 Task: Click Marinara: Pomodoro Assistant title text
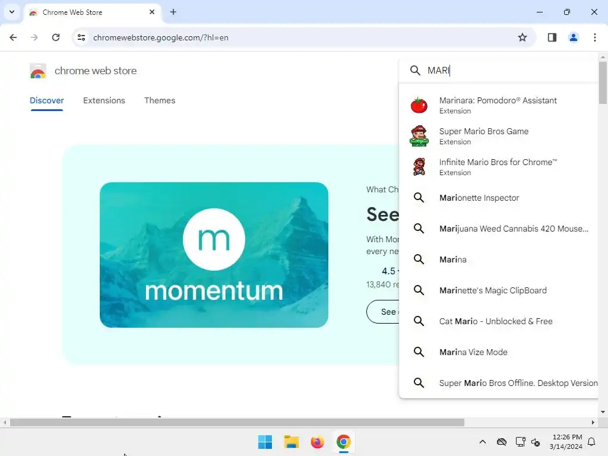pos(498,100)
